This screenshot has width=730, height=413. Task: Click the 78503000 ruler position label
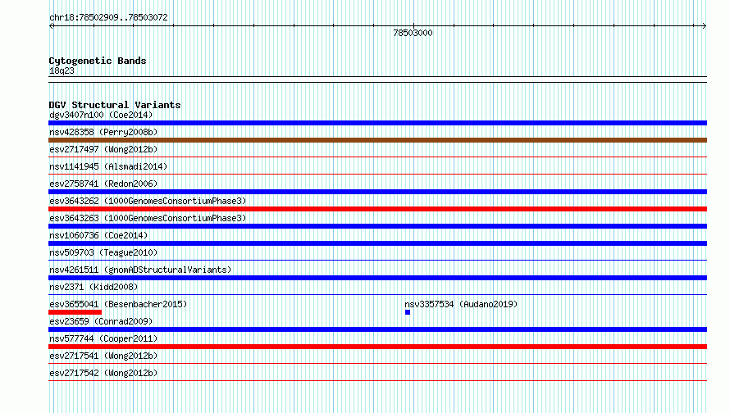[413, 33]
